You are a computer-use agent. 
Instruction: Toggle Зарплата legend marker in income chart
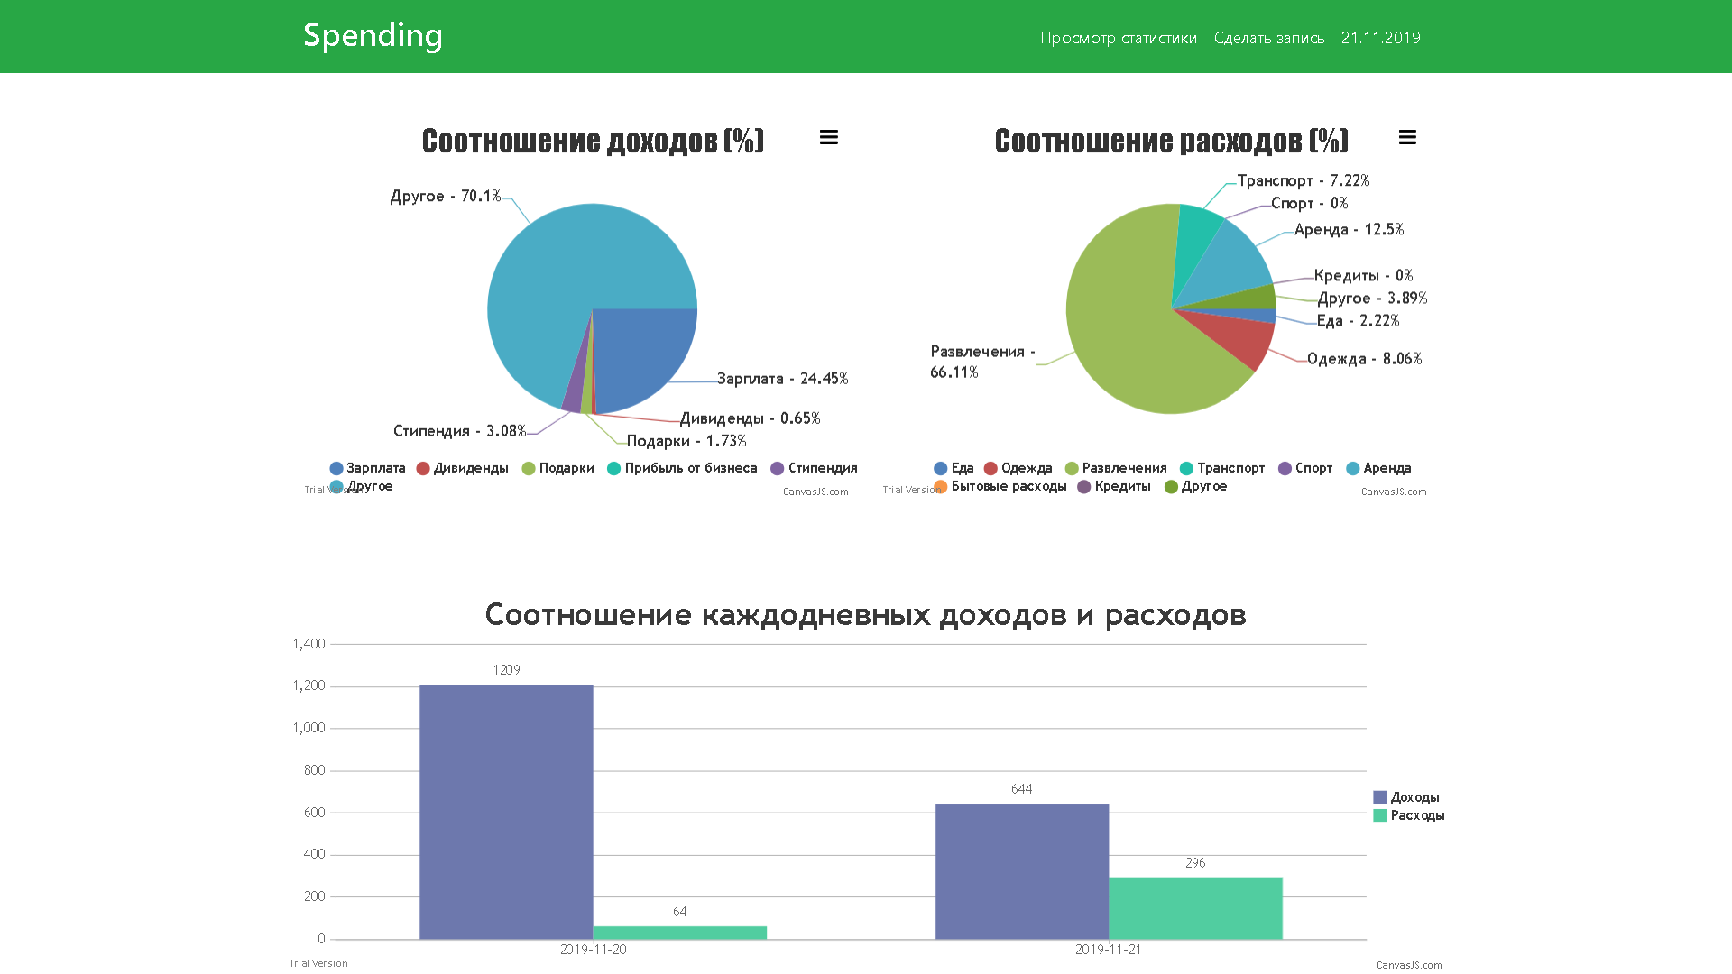pos(336,468)
